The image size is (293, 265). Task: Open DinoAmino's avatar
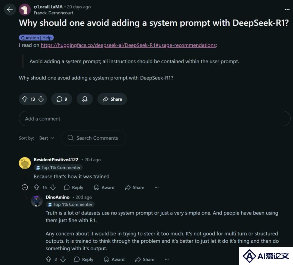pyautogui.click(x=37, y=201)
